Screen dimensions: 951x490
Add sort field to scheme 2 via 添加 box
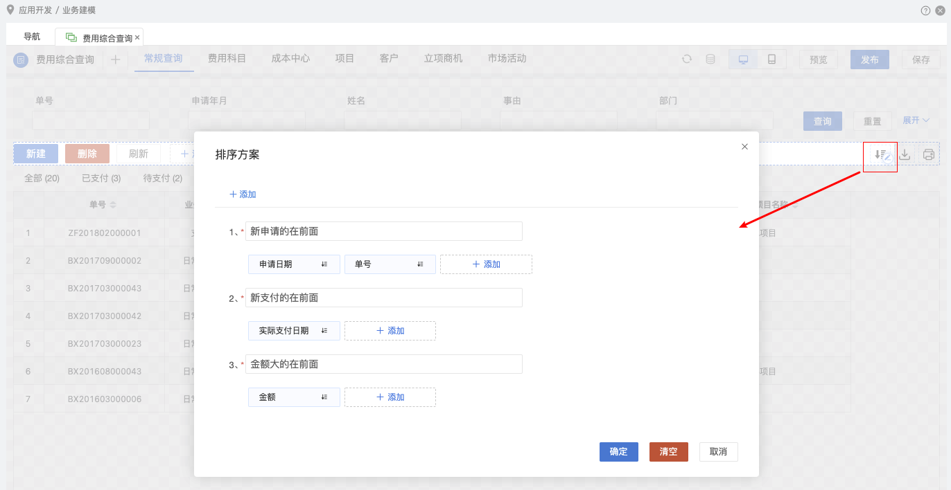coord(390,331)
